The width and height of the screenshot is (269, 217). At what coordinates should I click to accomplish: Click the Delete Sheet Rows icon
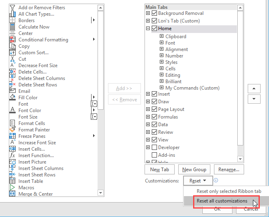click(12, 85)
